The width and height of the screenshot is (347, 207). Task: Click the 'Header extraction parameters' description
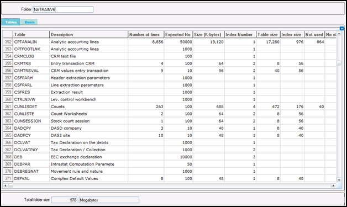(80, 78)
